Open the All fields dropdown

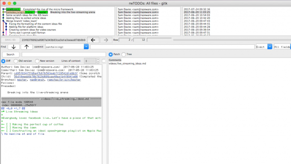click(282, 47)
